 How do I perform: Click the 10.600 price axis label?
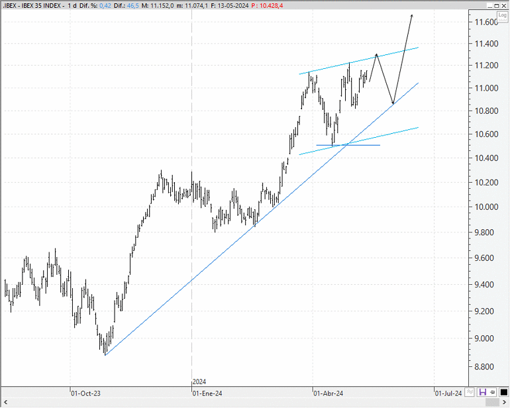pos(486,134)
